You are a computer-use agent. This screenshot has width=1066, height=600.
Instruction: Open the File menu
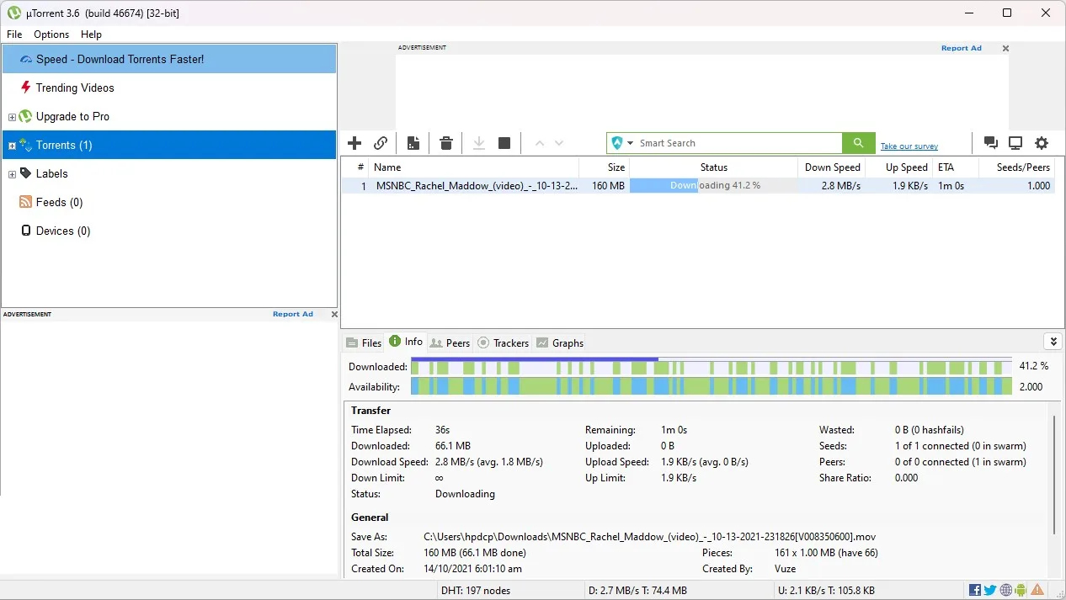[x=14, y=35]
